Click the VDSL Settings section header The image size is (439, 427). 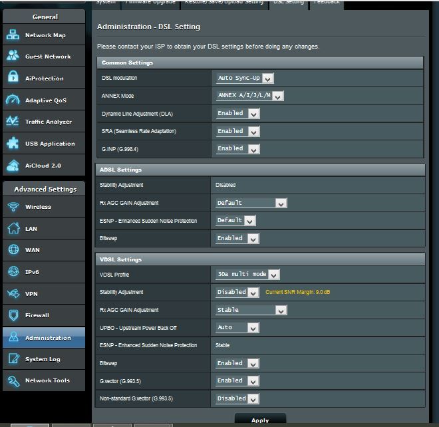260,259
